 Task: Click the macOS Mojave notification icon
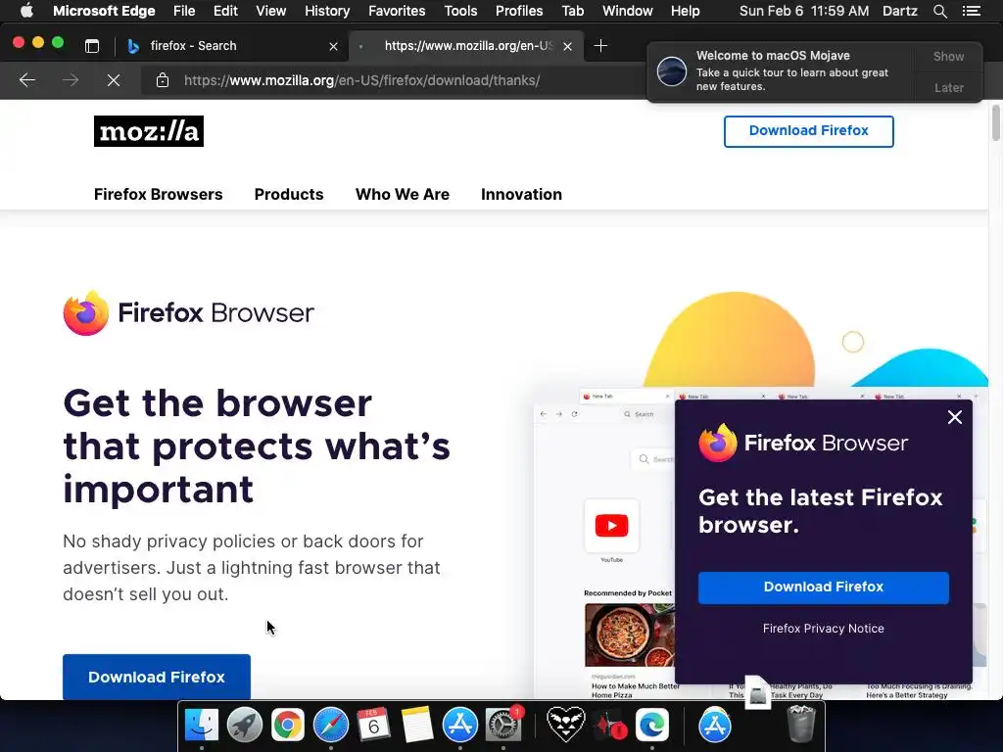pyautogui.click(x=672, y=70)
